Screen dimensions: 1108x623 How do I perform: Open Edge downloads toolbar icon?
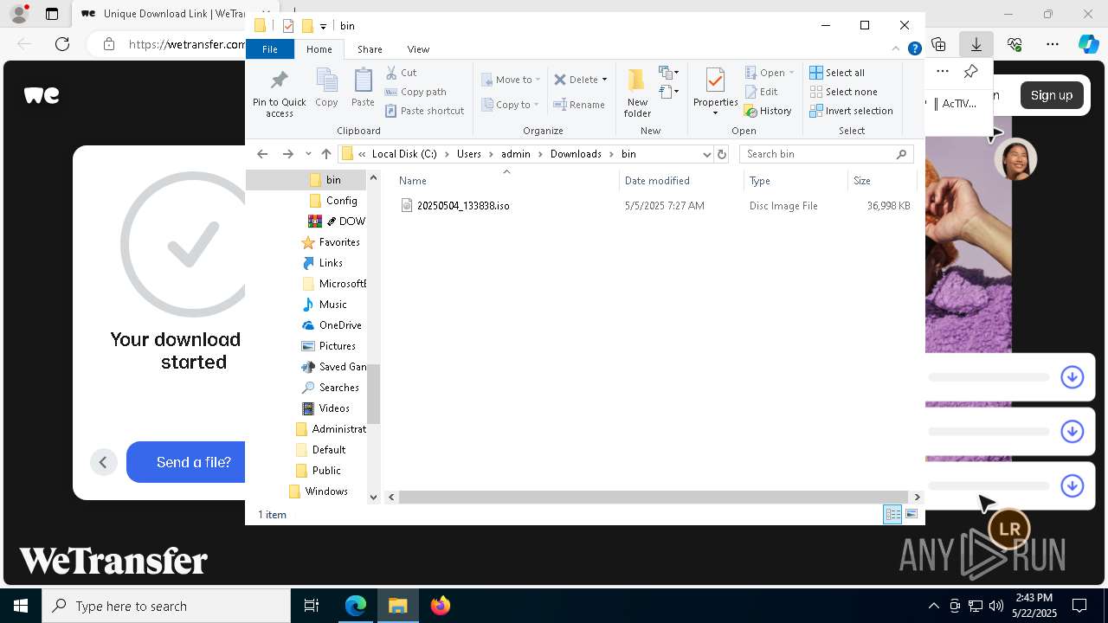click(976, 43)
